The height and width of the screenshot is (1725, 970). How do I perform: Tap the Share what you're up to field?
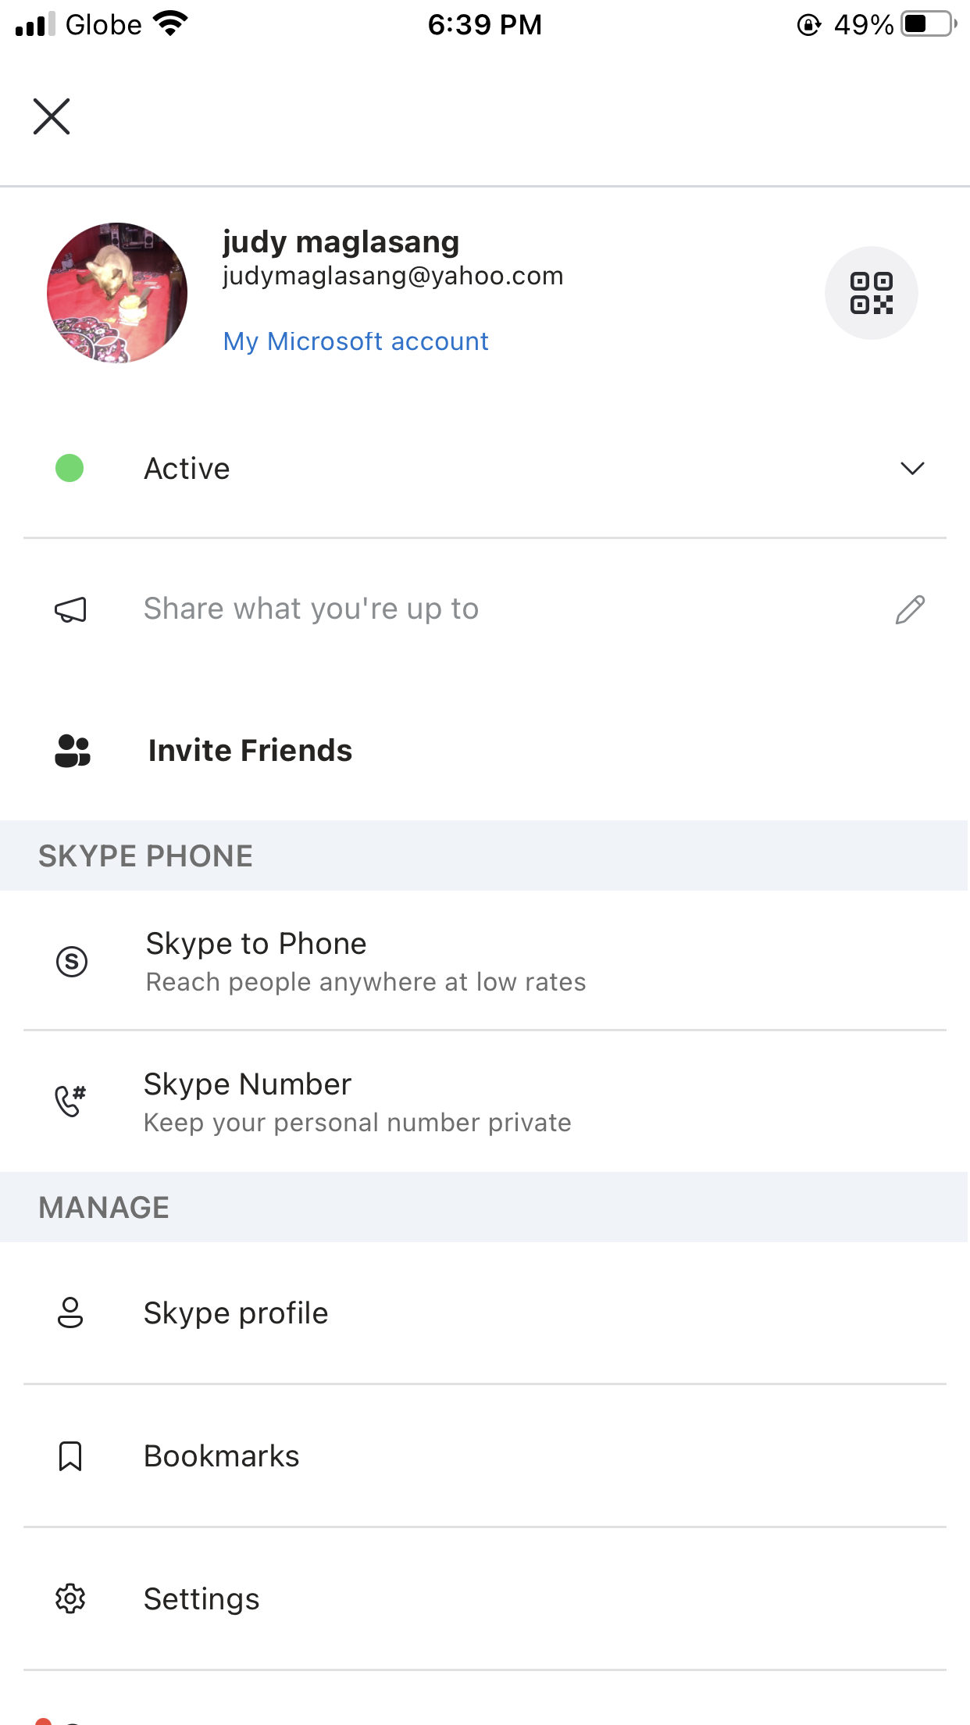point(311,609)
